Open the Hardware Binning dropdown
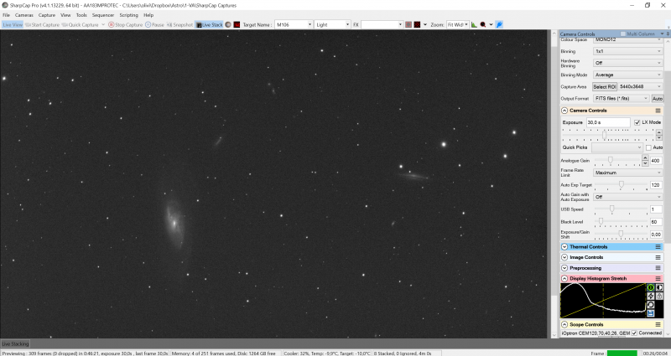Image resolution: width=671 pixels, height=356 pixels. pyautogui.click(x=627, y=63)
